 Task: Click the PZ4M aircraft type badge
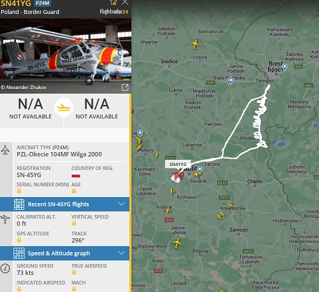(x=42, y=3)
